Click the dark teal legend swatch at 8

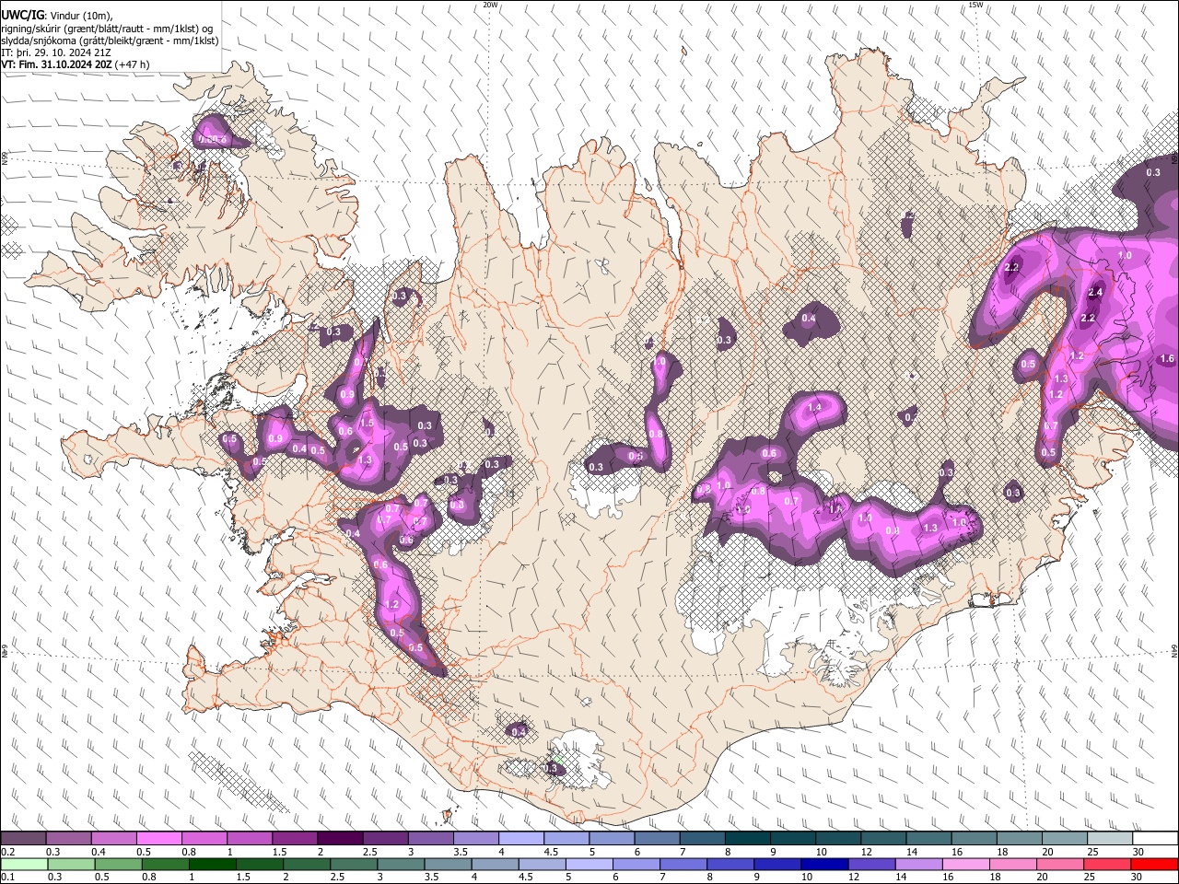click(747, 839)
